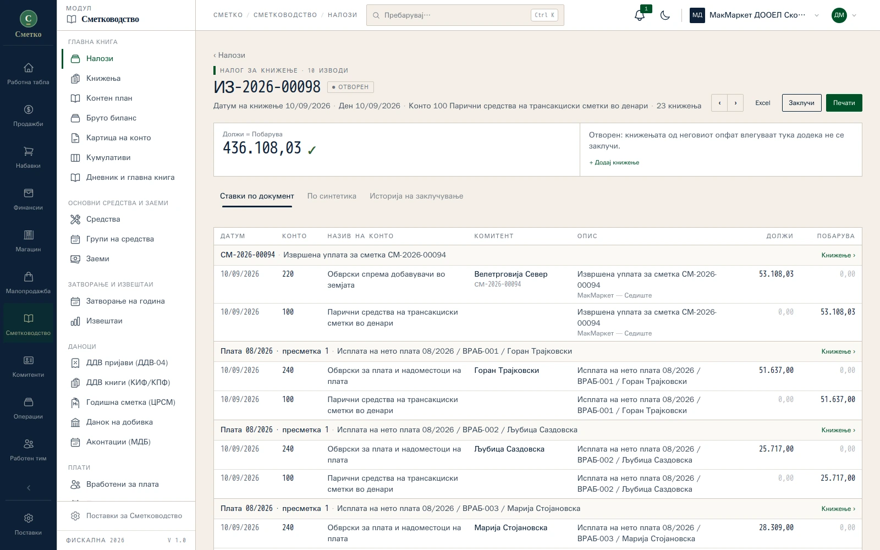
Task: Open Малопродажба bag icon
Action: pyautogui.click(x=28, y=283)
